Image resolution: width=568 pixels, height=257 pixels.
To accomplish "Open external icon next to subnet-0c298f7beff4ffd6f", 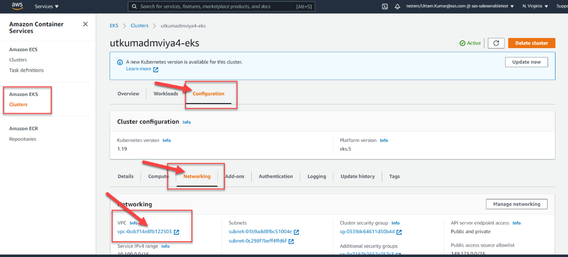I will pyautogui.click(x=291, y=241).
